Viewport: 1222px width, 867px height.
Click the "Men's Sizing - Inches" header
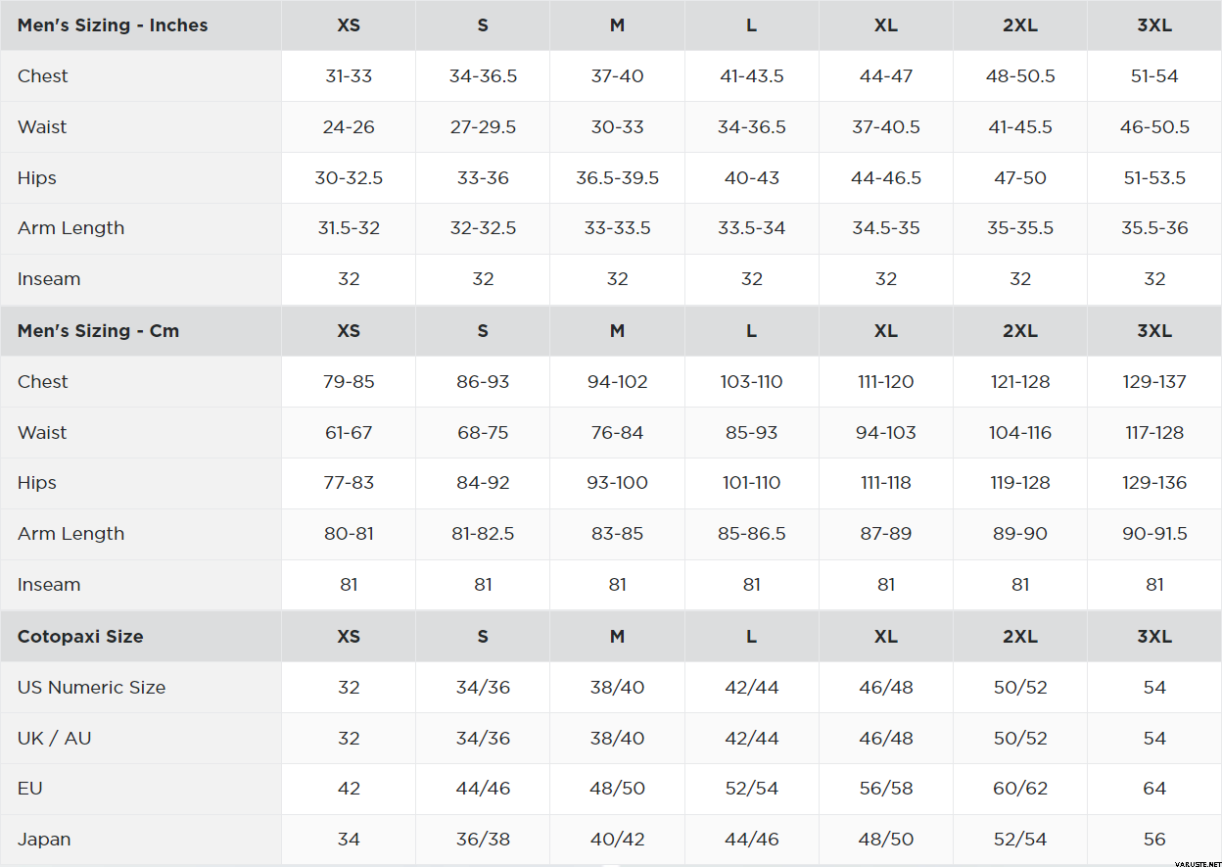113,25
